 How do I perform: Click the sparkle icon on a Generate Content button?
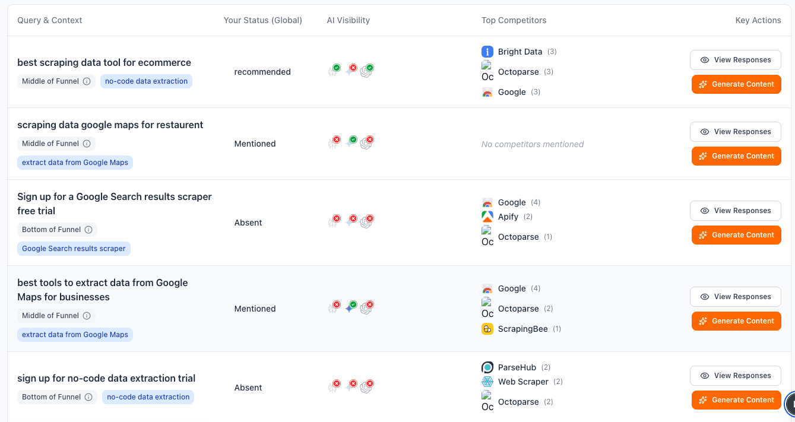click(x=703, y=84)
